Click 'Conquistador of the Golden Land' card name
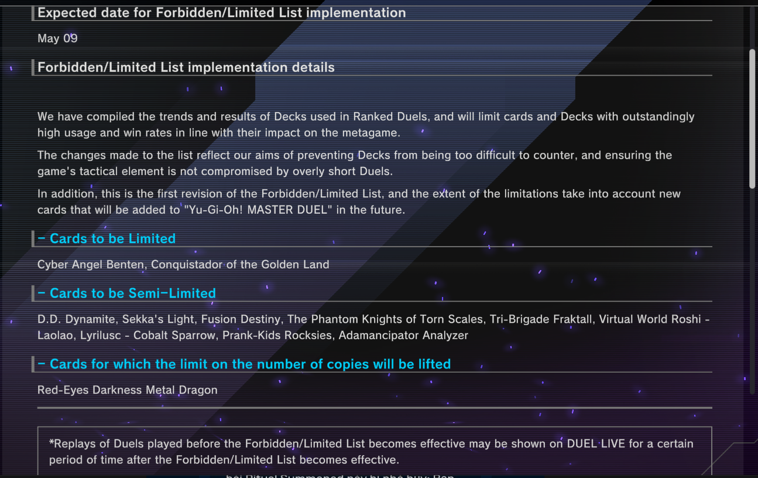The height and width of the screenshot is (478, 758). 240,265
